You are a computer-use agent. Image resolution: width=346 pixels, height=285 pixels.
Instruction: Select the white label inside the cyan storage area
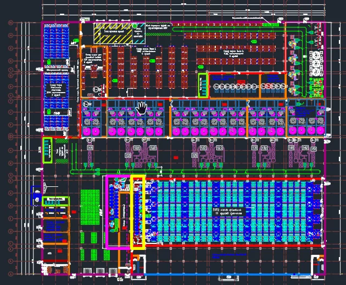point(229,212)
